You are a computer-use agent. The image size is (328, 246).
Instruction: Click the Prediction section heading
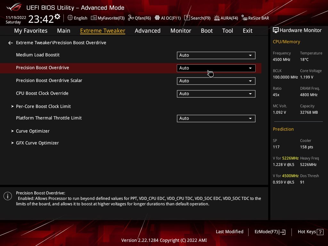[283, 129]
